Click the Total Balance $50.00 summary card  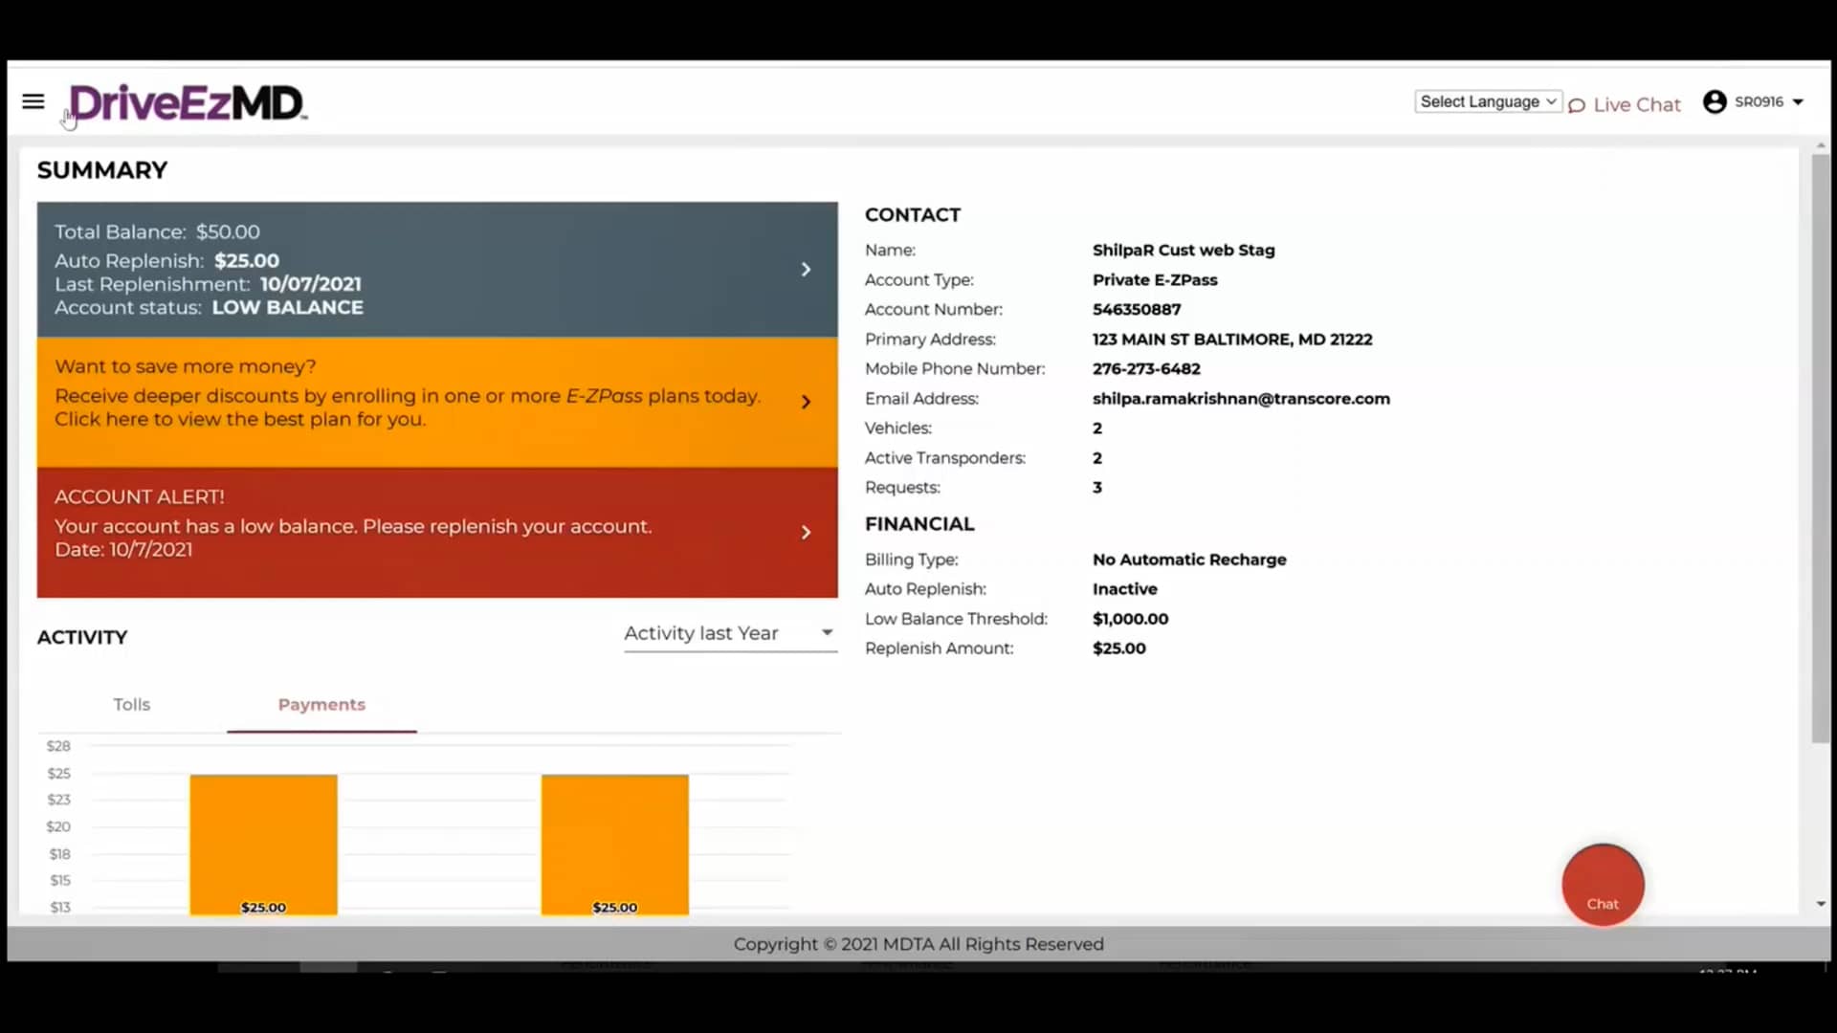(x=437, y=269)
